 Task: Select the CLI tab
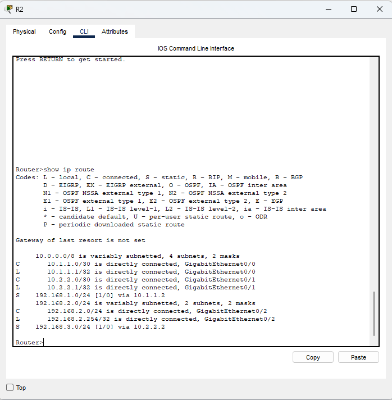click(84, 31)
